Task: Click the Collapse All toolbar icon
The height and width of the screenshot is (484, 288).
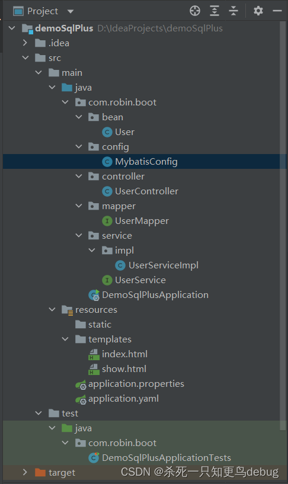Action: [233, 11]
